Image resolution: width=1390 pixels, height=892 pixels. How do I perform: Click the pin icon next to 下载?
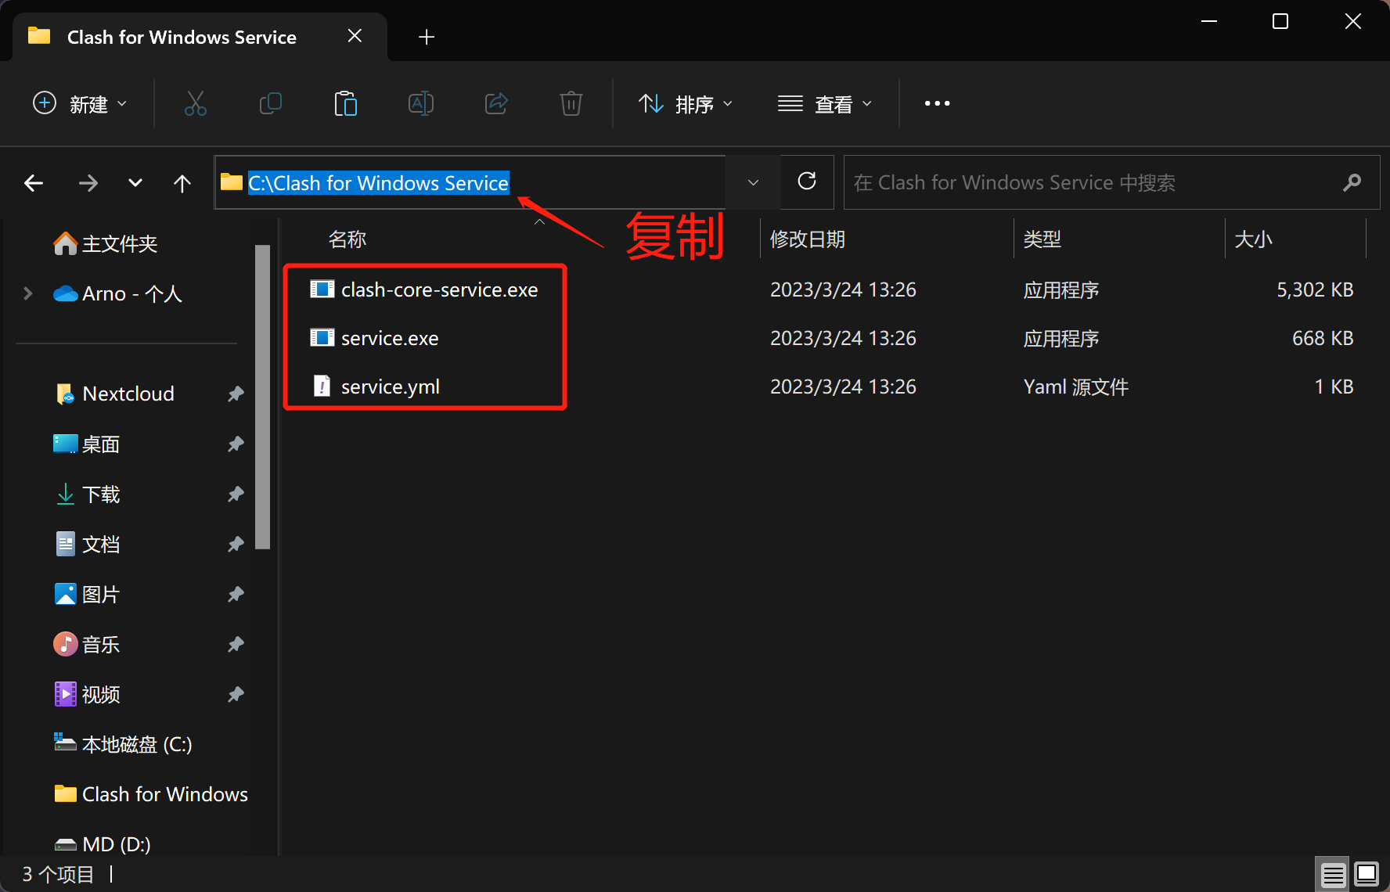pyautogui.click(x=236, y=494)
